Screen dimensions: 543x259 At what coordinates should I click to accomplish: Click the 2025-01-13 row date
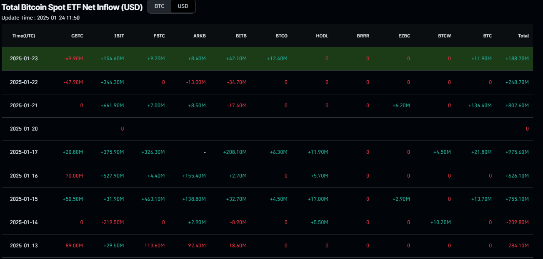tap(24, 246)
